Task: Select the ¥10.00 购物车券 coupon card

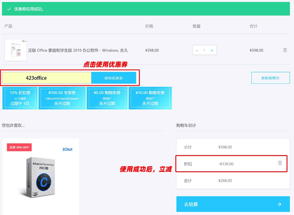Action: click(x=150, y=98)
